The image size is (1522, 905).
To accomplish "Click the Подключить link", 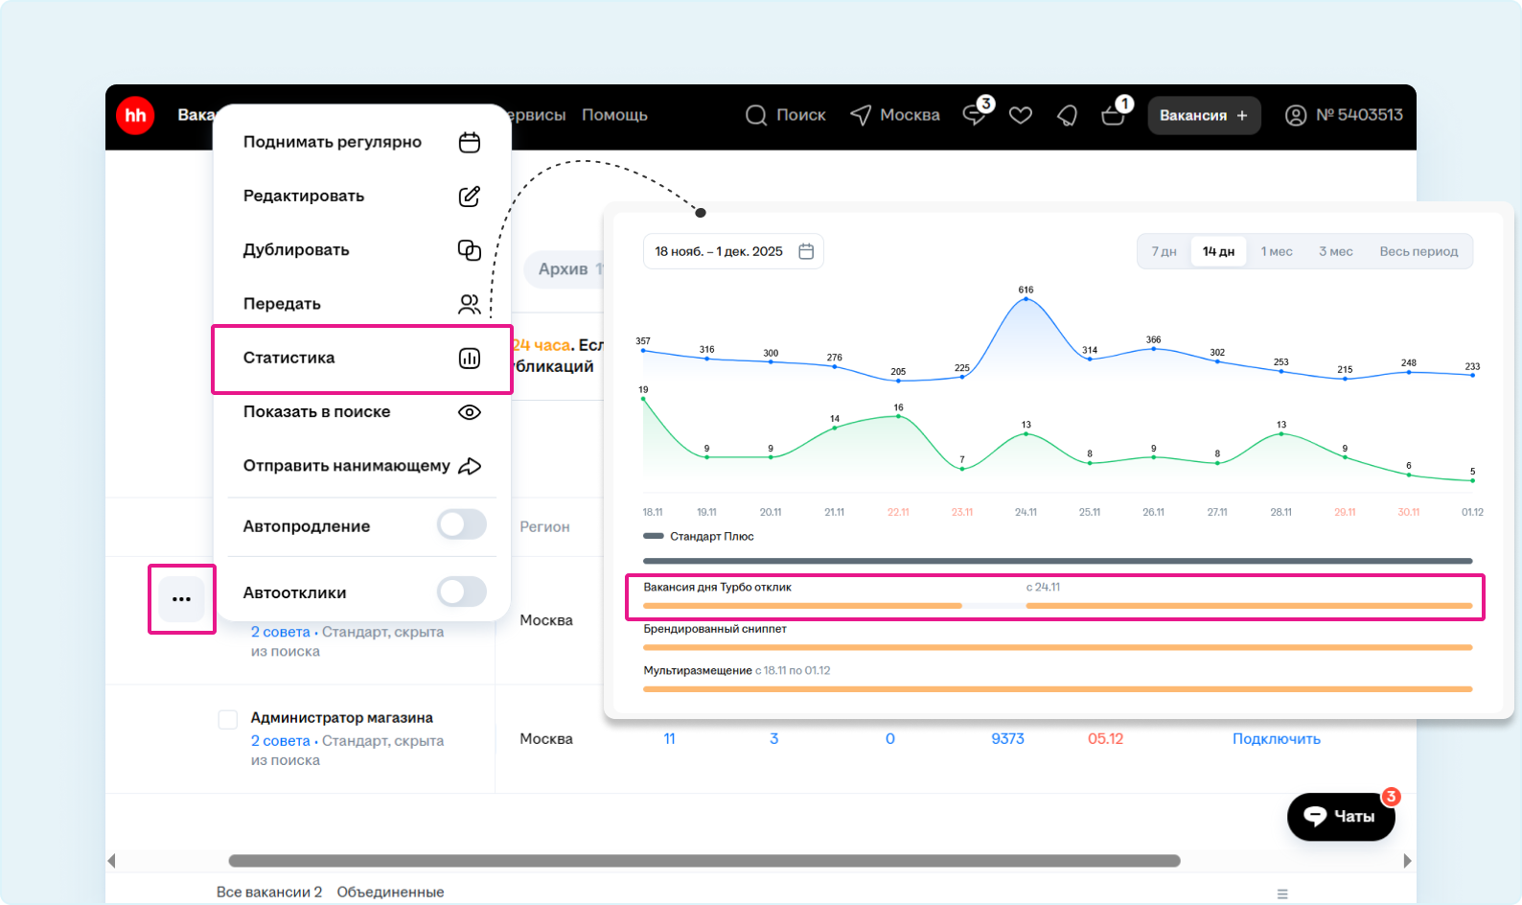I will pyautogui.click(x=1276, y=739).
